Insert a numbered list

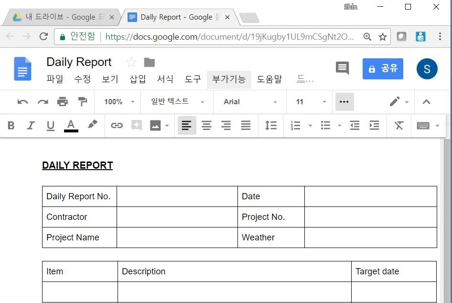point(295,125)
